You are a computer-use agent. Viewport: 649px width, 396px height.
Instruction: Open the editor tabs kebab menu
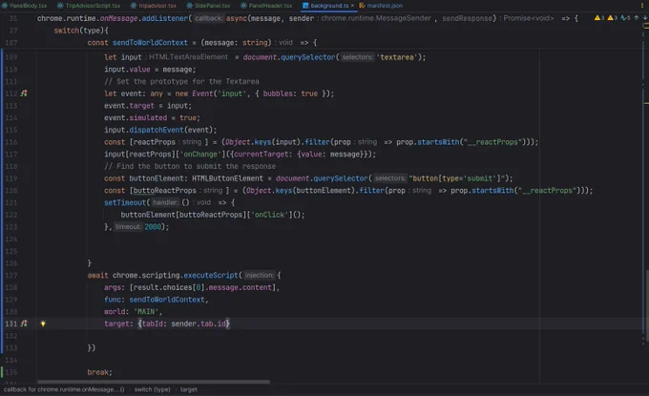642,6
